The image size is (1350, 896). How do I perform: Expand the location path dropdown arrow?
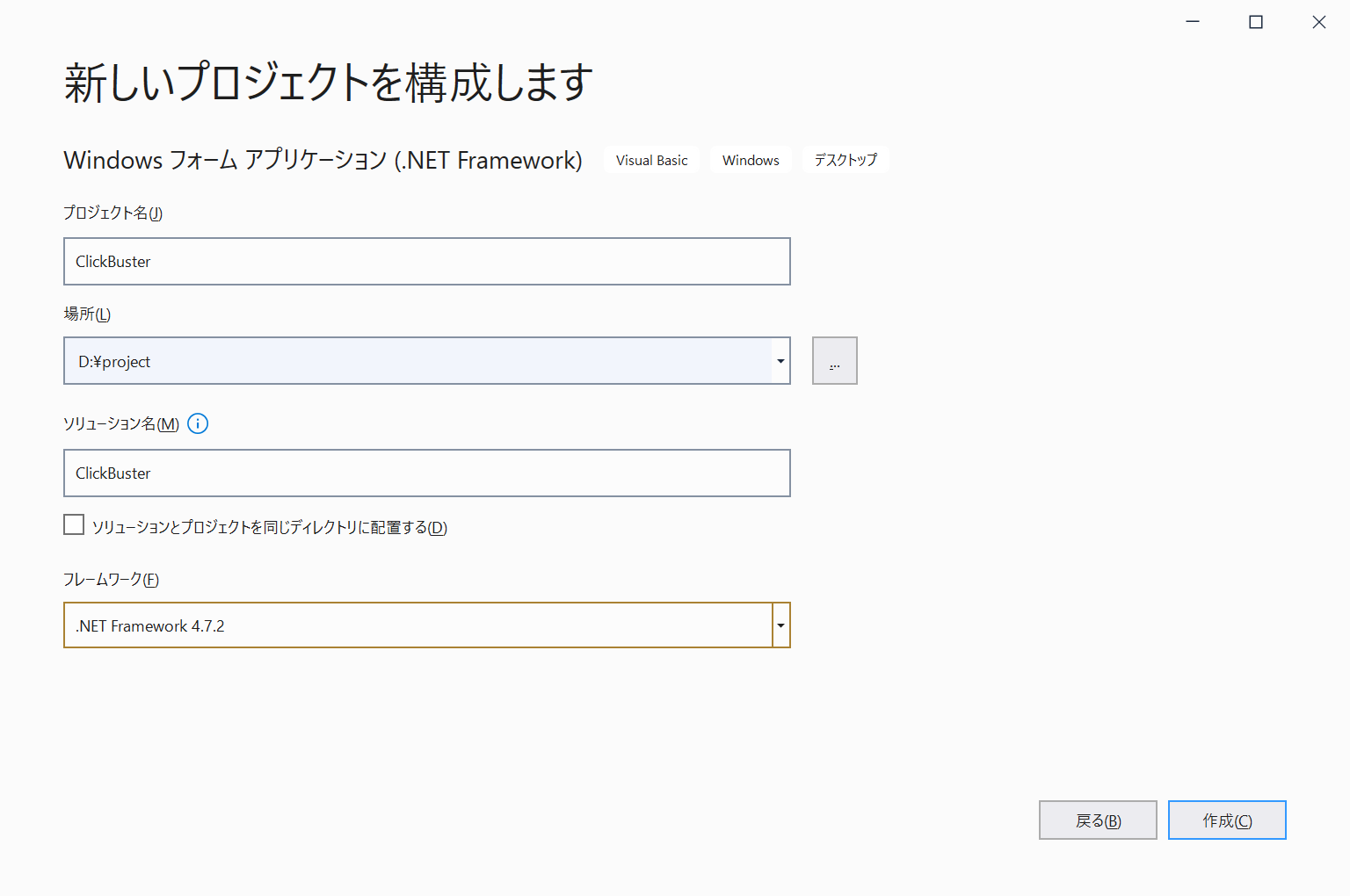click(780, 361)
